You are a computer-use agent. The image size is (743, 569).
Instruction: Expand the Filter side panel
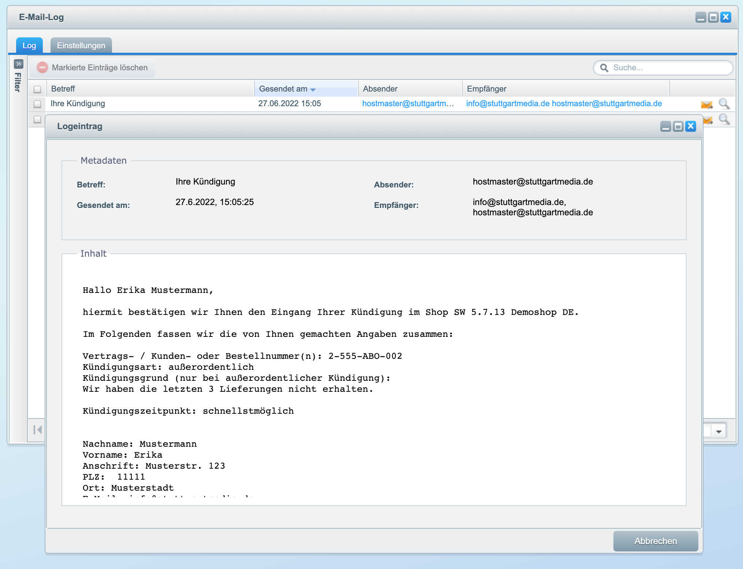tap(19, 64)
